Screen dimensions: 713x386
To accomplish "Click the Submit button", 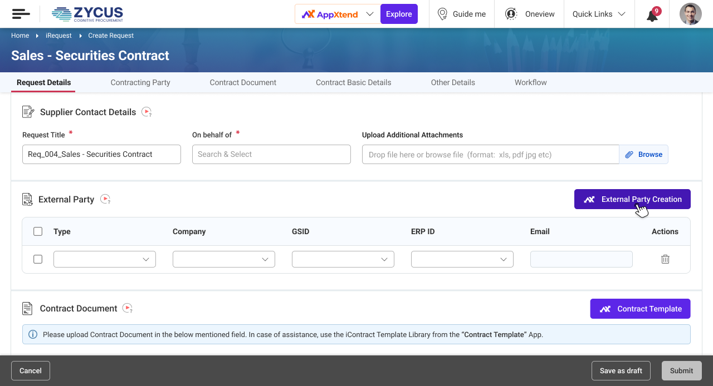I will tap(681, 370).
